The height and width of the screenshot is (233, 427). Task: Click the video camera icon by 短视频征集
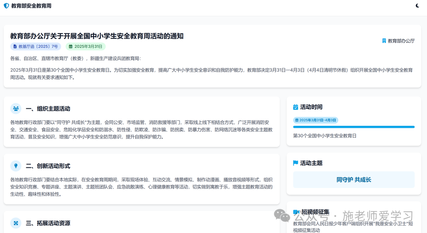click(x=296, y=212)
